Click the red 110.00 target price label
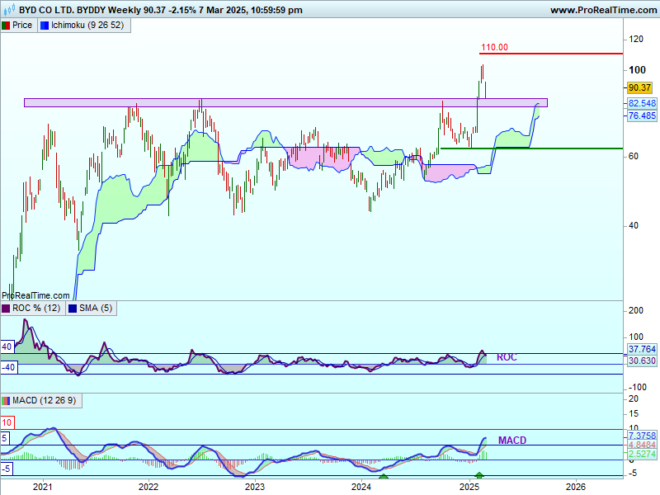 pos(494,47)
